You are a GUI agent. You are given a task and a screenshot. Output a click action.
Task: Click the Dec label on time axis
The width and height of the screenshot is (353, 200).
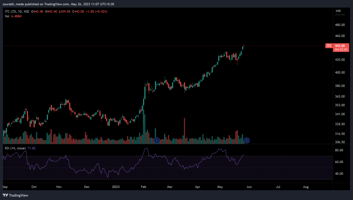[x=87, y=187]
